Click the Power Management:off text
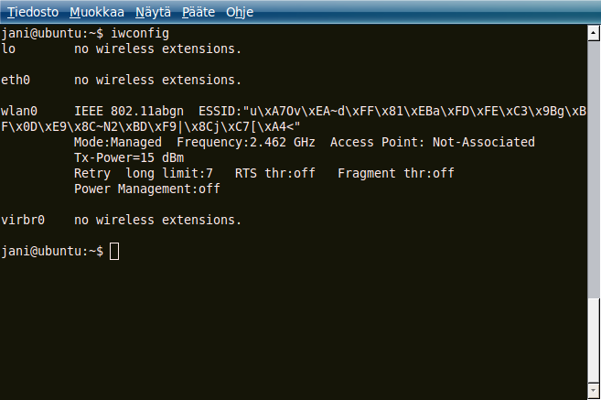The height and width of the screenshot is (400, 601). coord(147,189)
